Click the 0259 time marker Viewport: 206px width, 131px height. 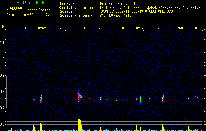click(x=179, y=28)
